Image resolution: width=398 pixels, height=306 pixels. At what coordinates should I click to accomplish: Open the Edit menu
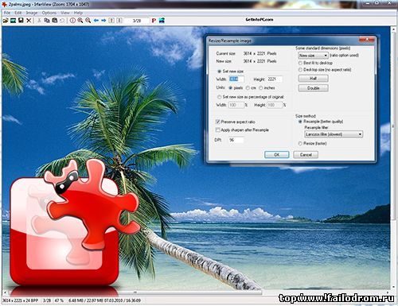coord(18,13)
